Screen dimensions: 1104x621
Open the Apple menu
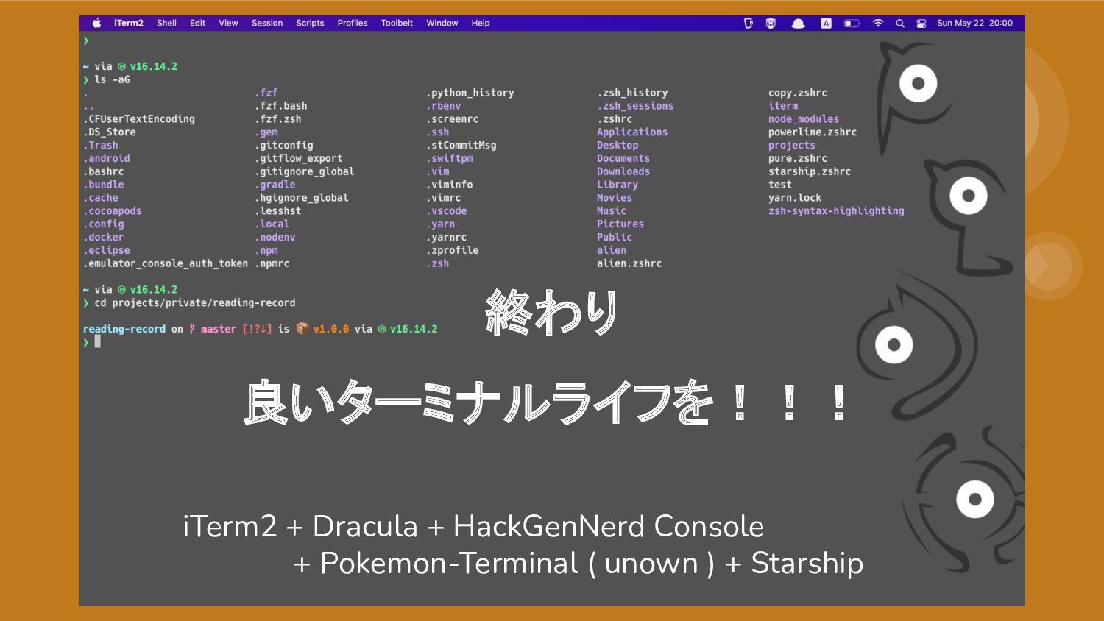coord(96,23)
